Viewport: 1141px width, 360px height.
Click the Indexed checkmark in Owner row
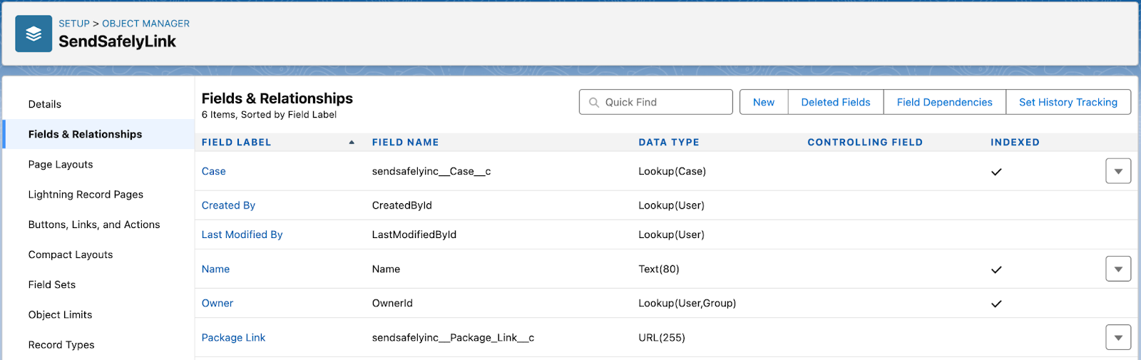[x=996, y=304]
